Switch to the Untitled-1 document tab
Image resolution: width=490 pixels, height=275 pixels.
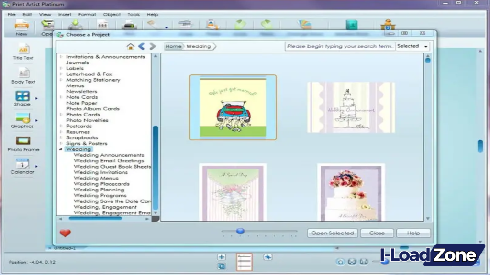pyautogui.click(x=64, y=249)
